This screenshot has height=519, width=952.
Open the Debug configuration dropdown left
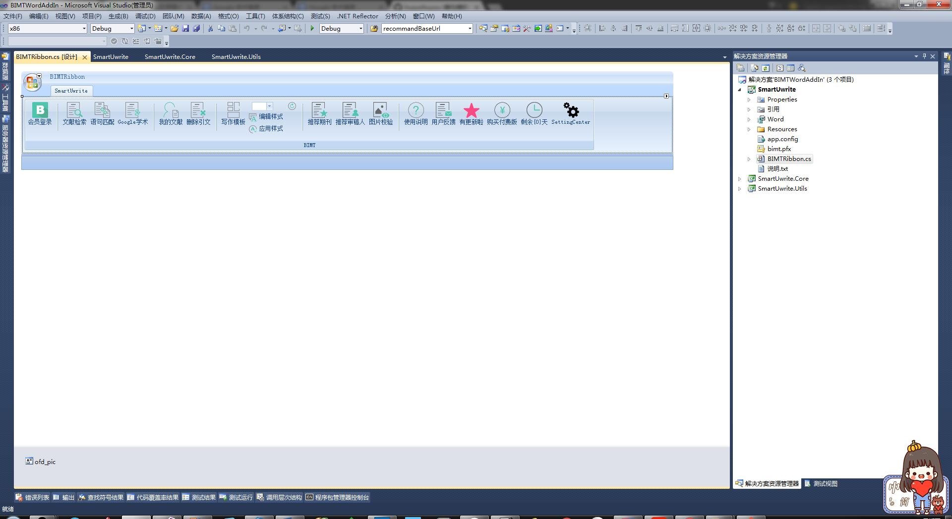point(131,29)
